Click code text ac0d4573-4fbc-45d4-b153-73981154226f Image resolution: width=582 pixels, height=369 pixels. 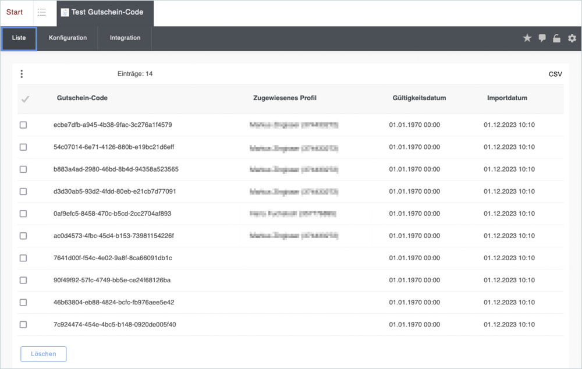click(113, 236)
